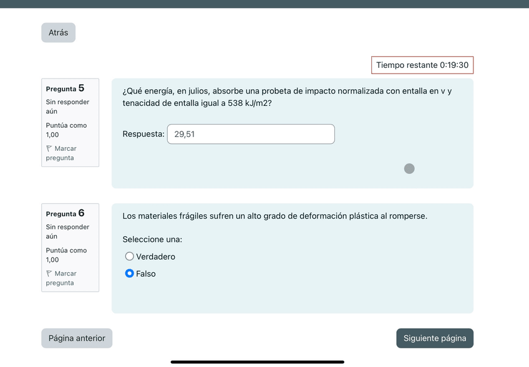Click the Pregunta 5 heading

pyautogui.click(x=65, y=88)
